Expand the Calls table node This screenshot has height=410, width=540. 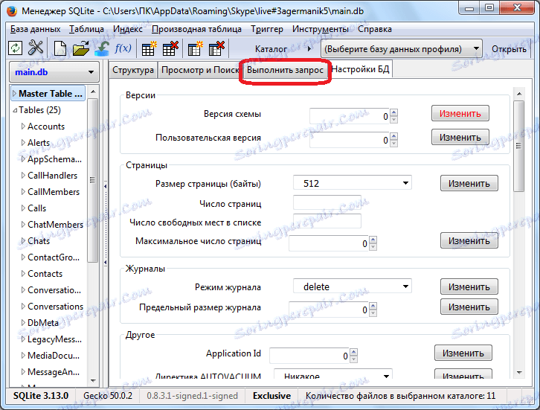pos(23,208)
